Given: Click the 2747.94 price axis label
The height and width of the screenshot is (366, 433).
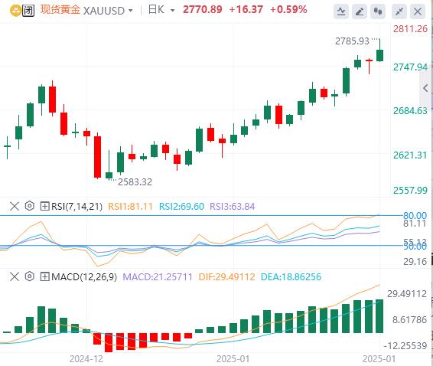Looking at the screenshot, I should coord(410,67).
